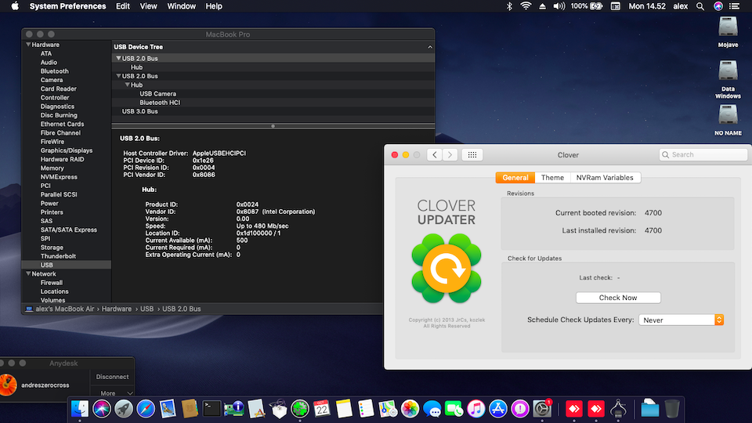Screen dimensions: 752x423
Task: Open Finder from the dock
Action: (x=80, y=409)
